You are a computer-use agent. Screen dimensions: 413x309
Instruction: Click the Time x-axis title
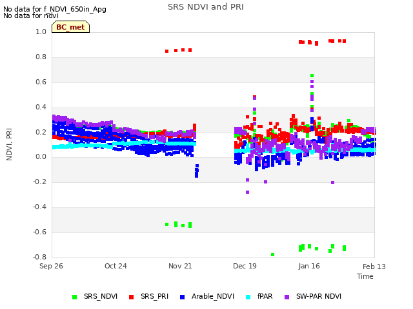coord(365,276)
